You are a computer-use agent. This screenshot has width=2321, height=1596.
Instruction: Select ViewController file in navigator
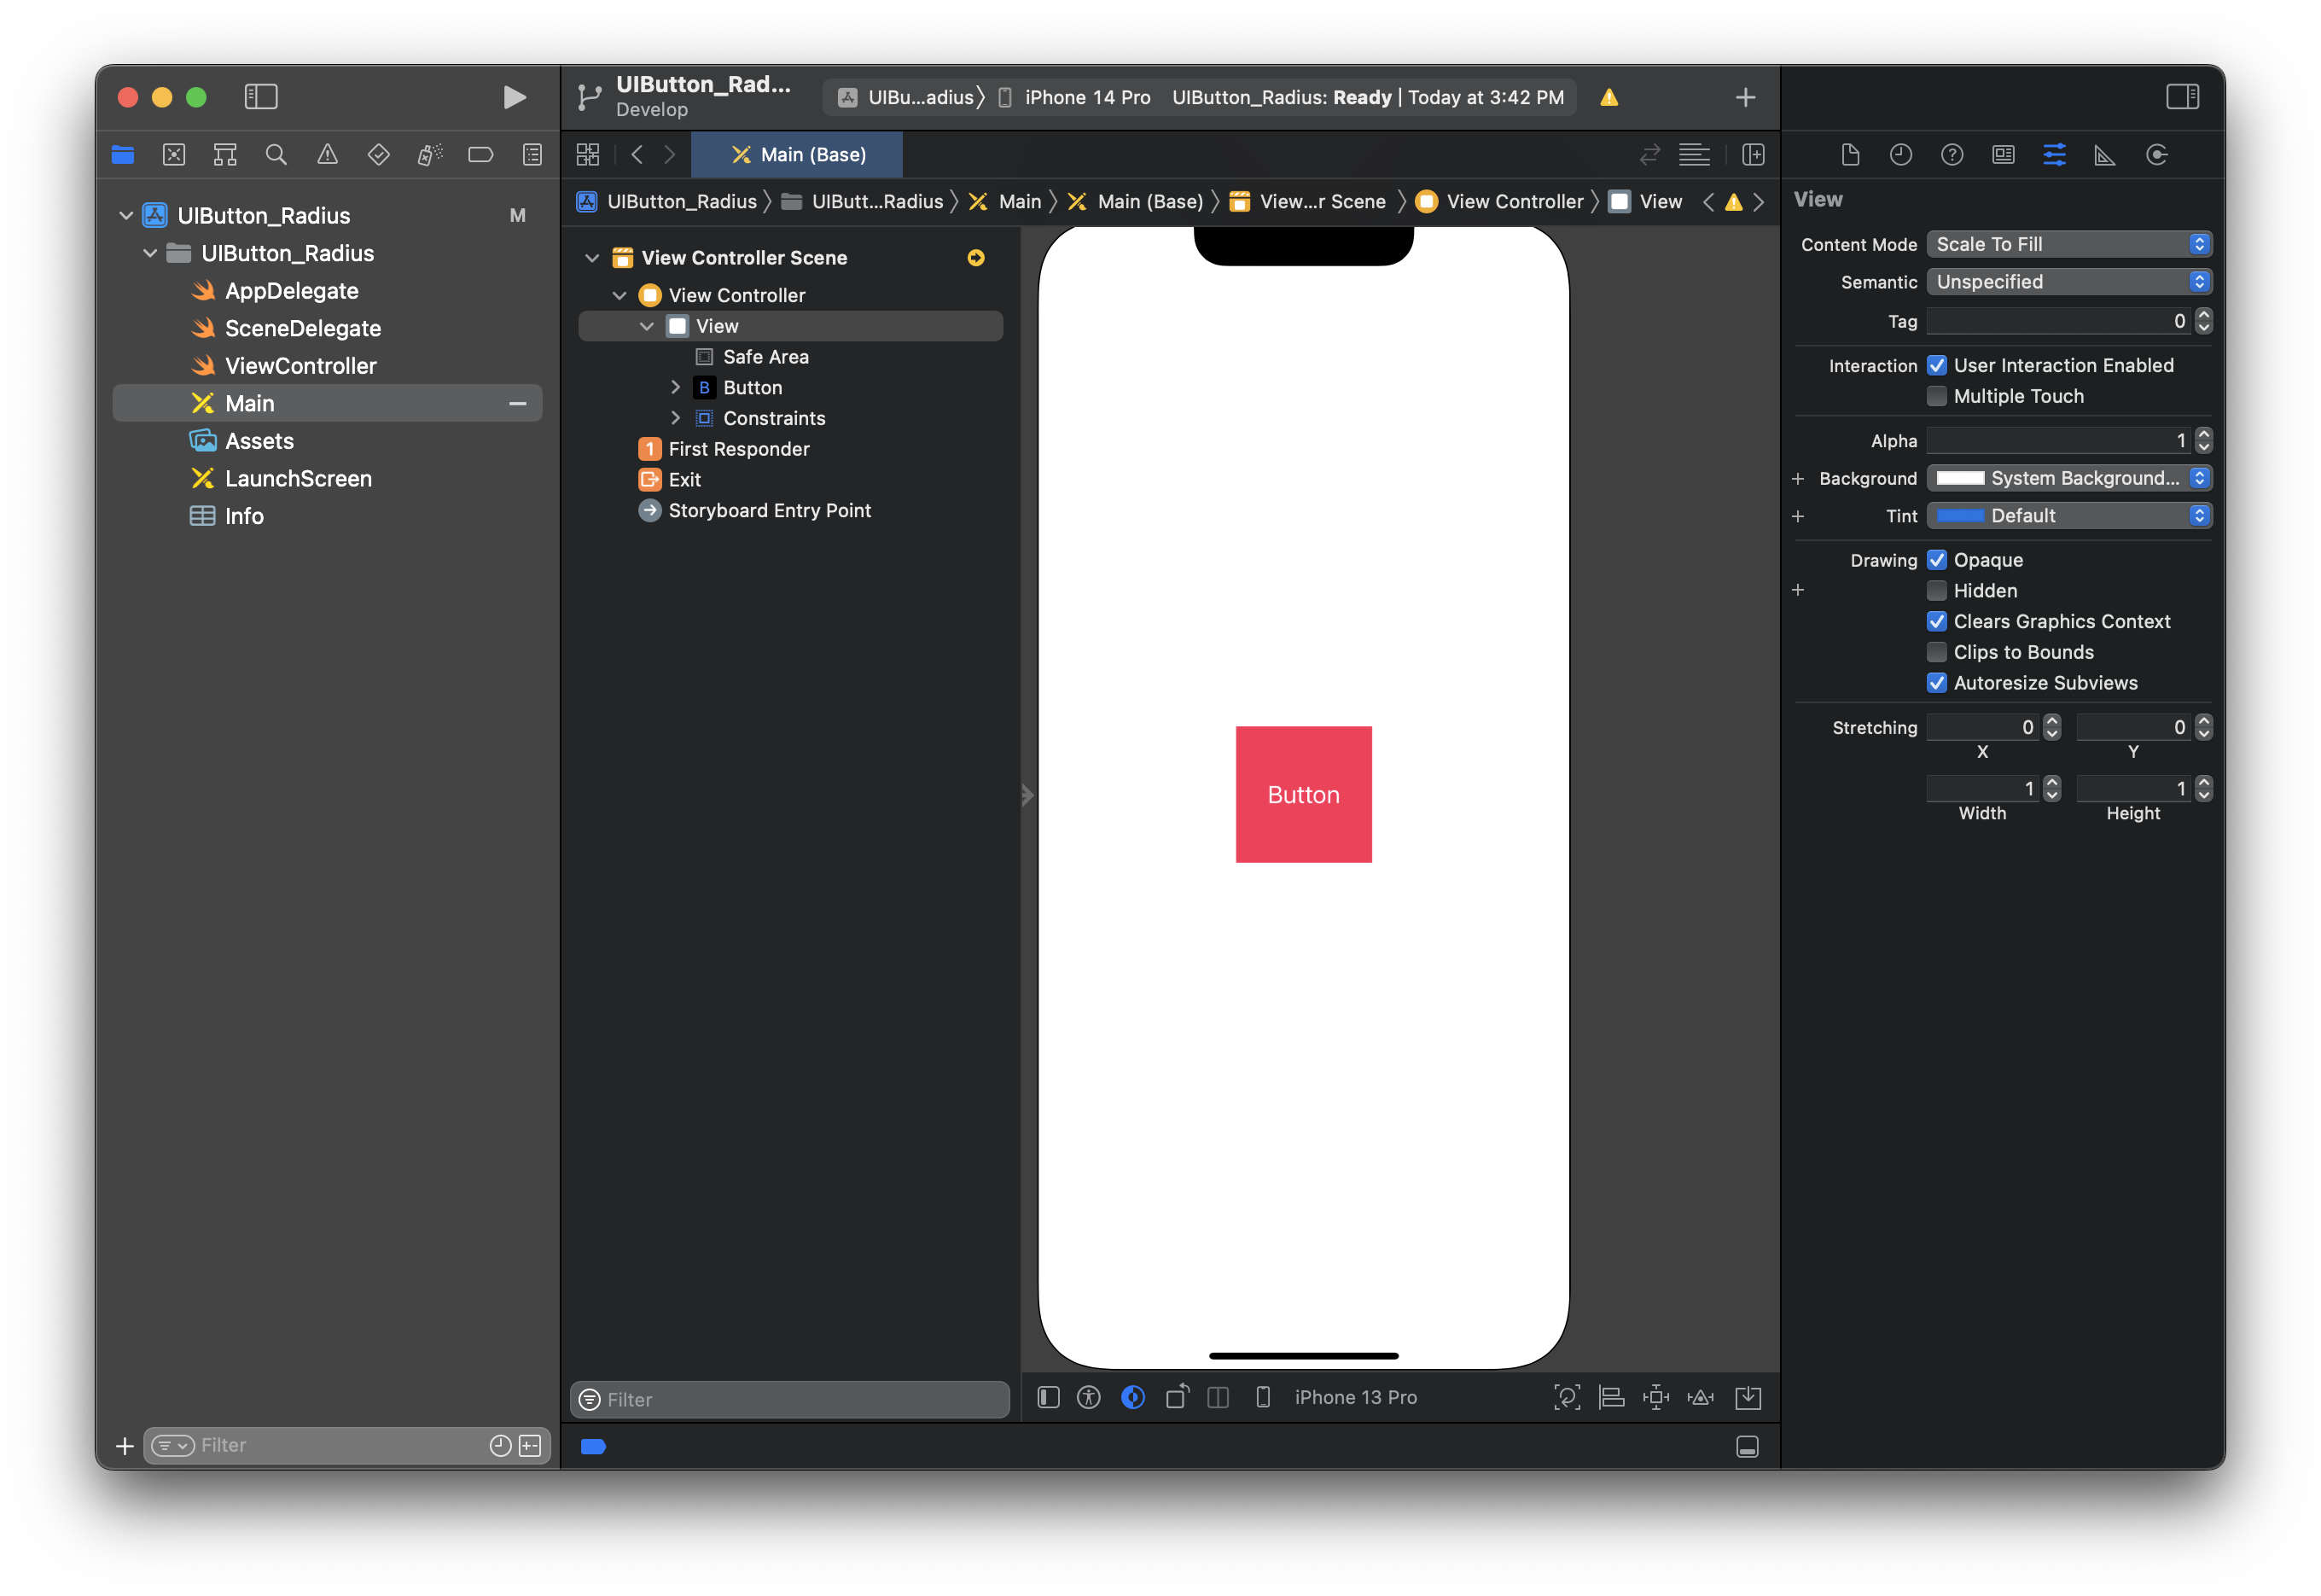[300, 366]
